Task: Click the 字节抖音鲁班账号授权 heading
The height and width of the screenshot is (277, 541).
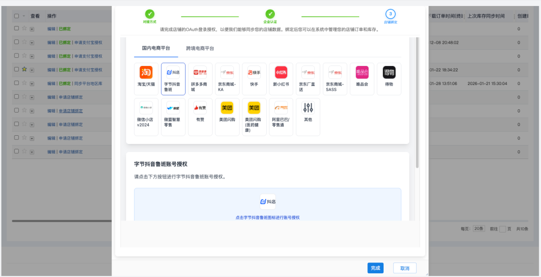Action: pyautogui.click(x=161, y=164)
